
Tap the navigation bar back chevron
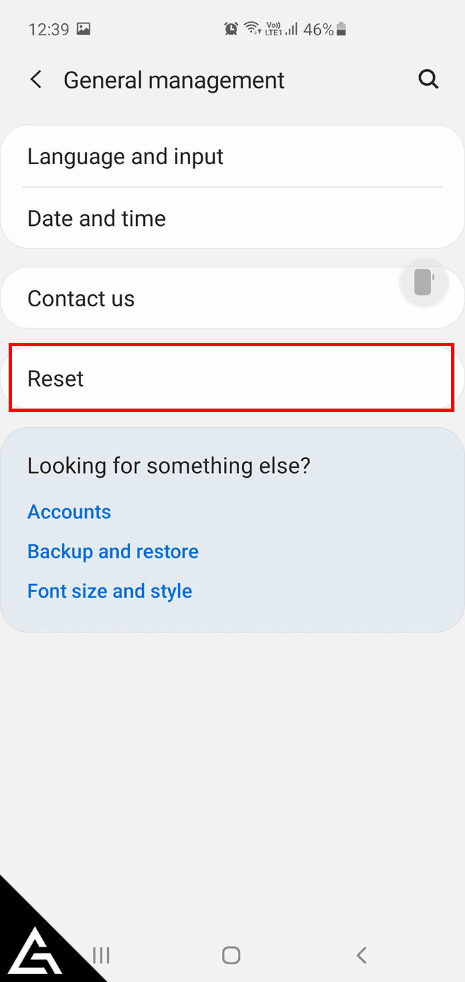[361, 955]
